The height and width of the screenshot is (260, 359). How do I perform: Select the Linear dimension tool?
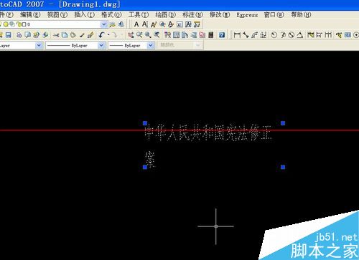237,35
